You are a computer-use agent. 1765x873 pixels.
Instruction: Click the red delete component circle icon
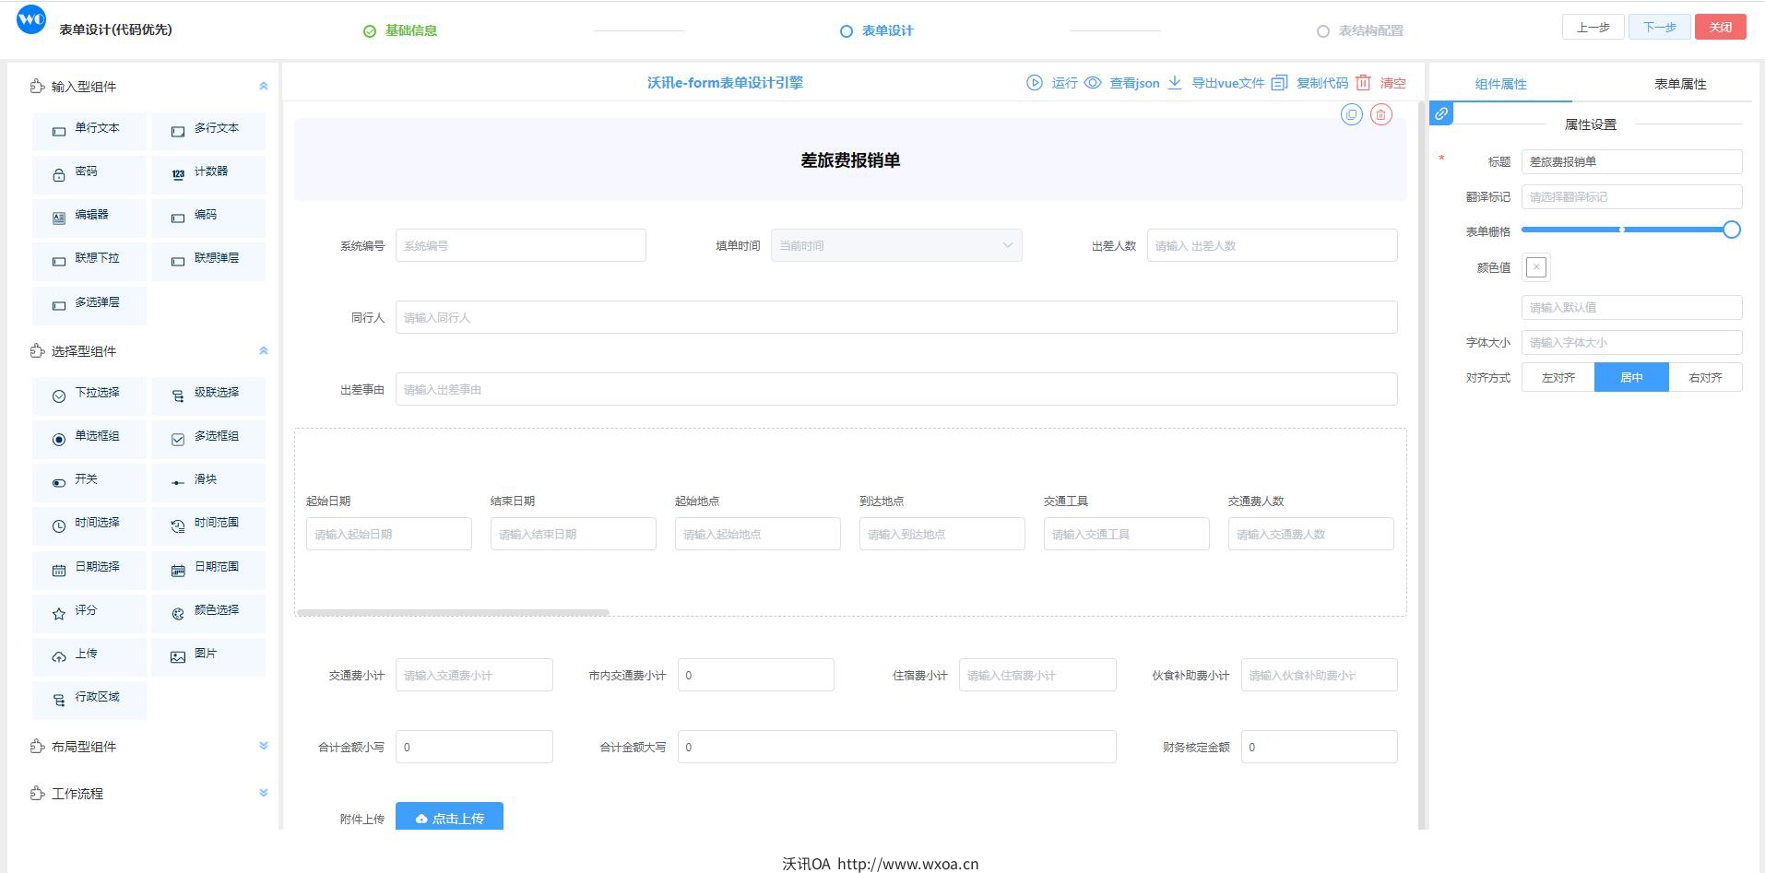click(x=1380, y=114)
